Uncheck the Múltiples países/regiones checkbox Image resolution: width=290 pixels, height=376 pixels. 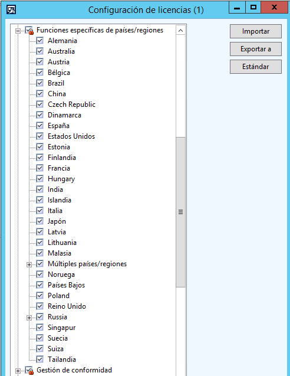(x=39, y=263)
